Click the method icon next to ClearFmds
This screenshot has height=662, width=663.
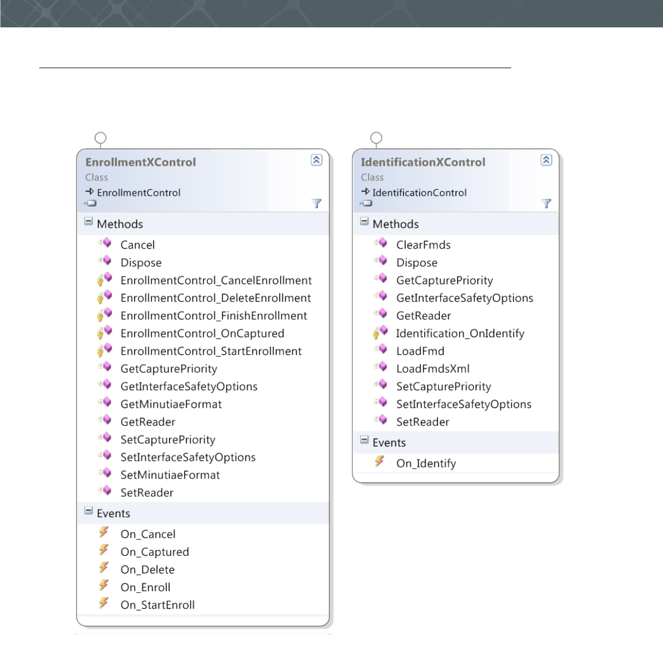click(x=382, y=243)
